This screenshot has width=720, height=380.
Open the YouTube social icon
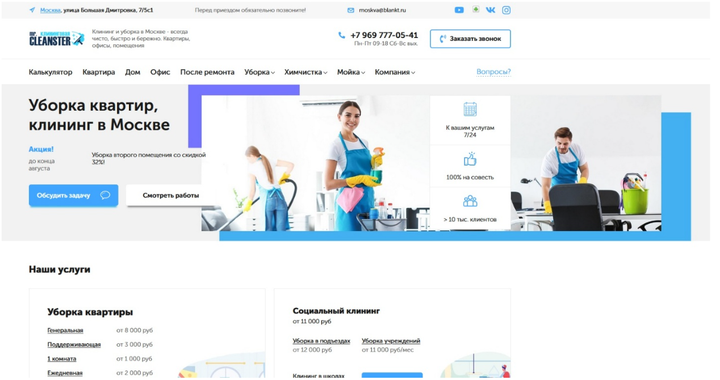[x=459, y=10]
